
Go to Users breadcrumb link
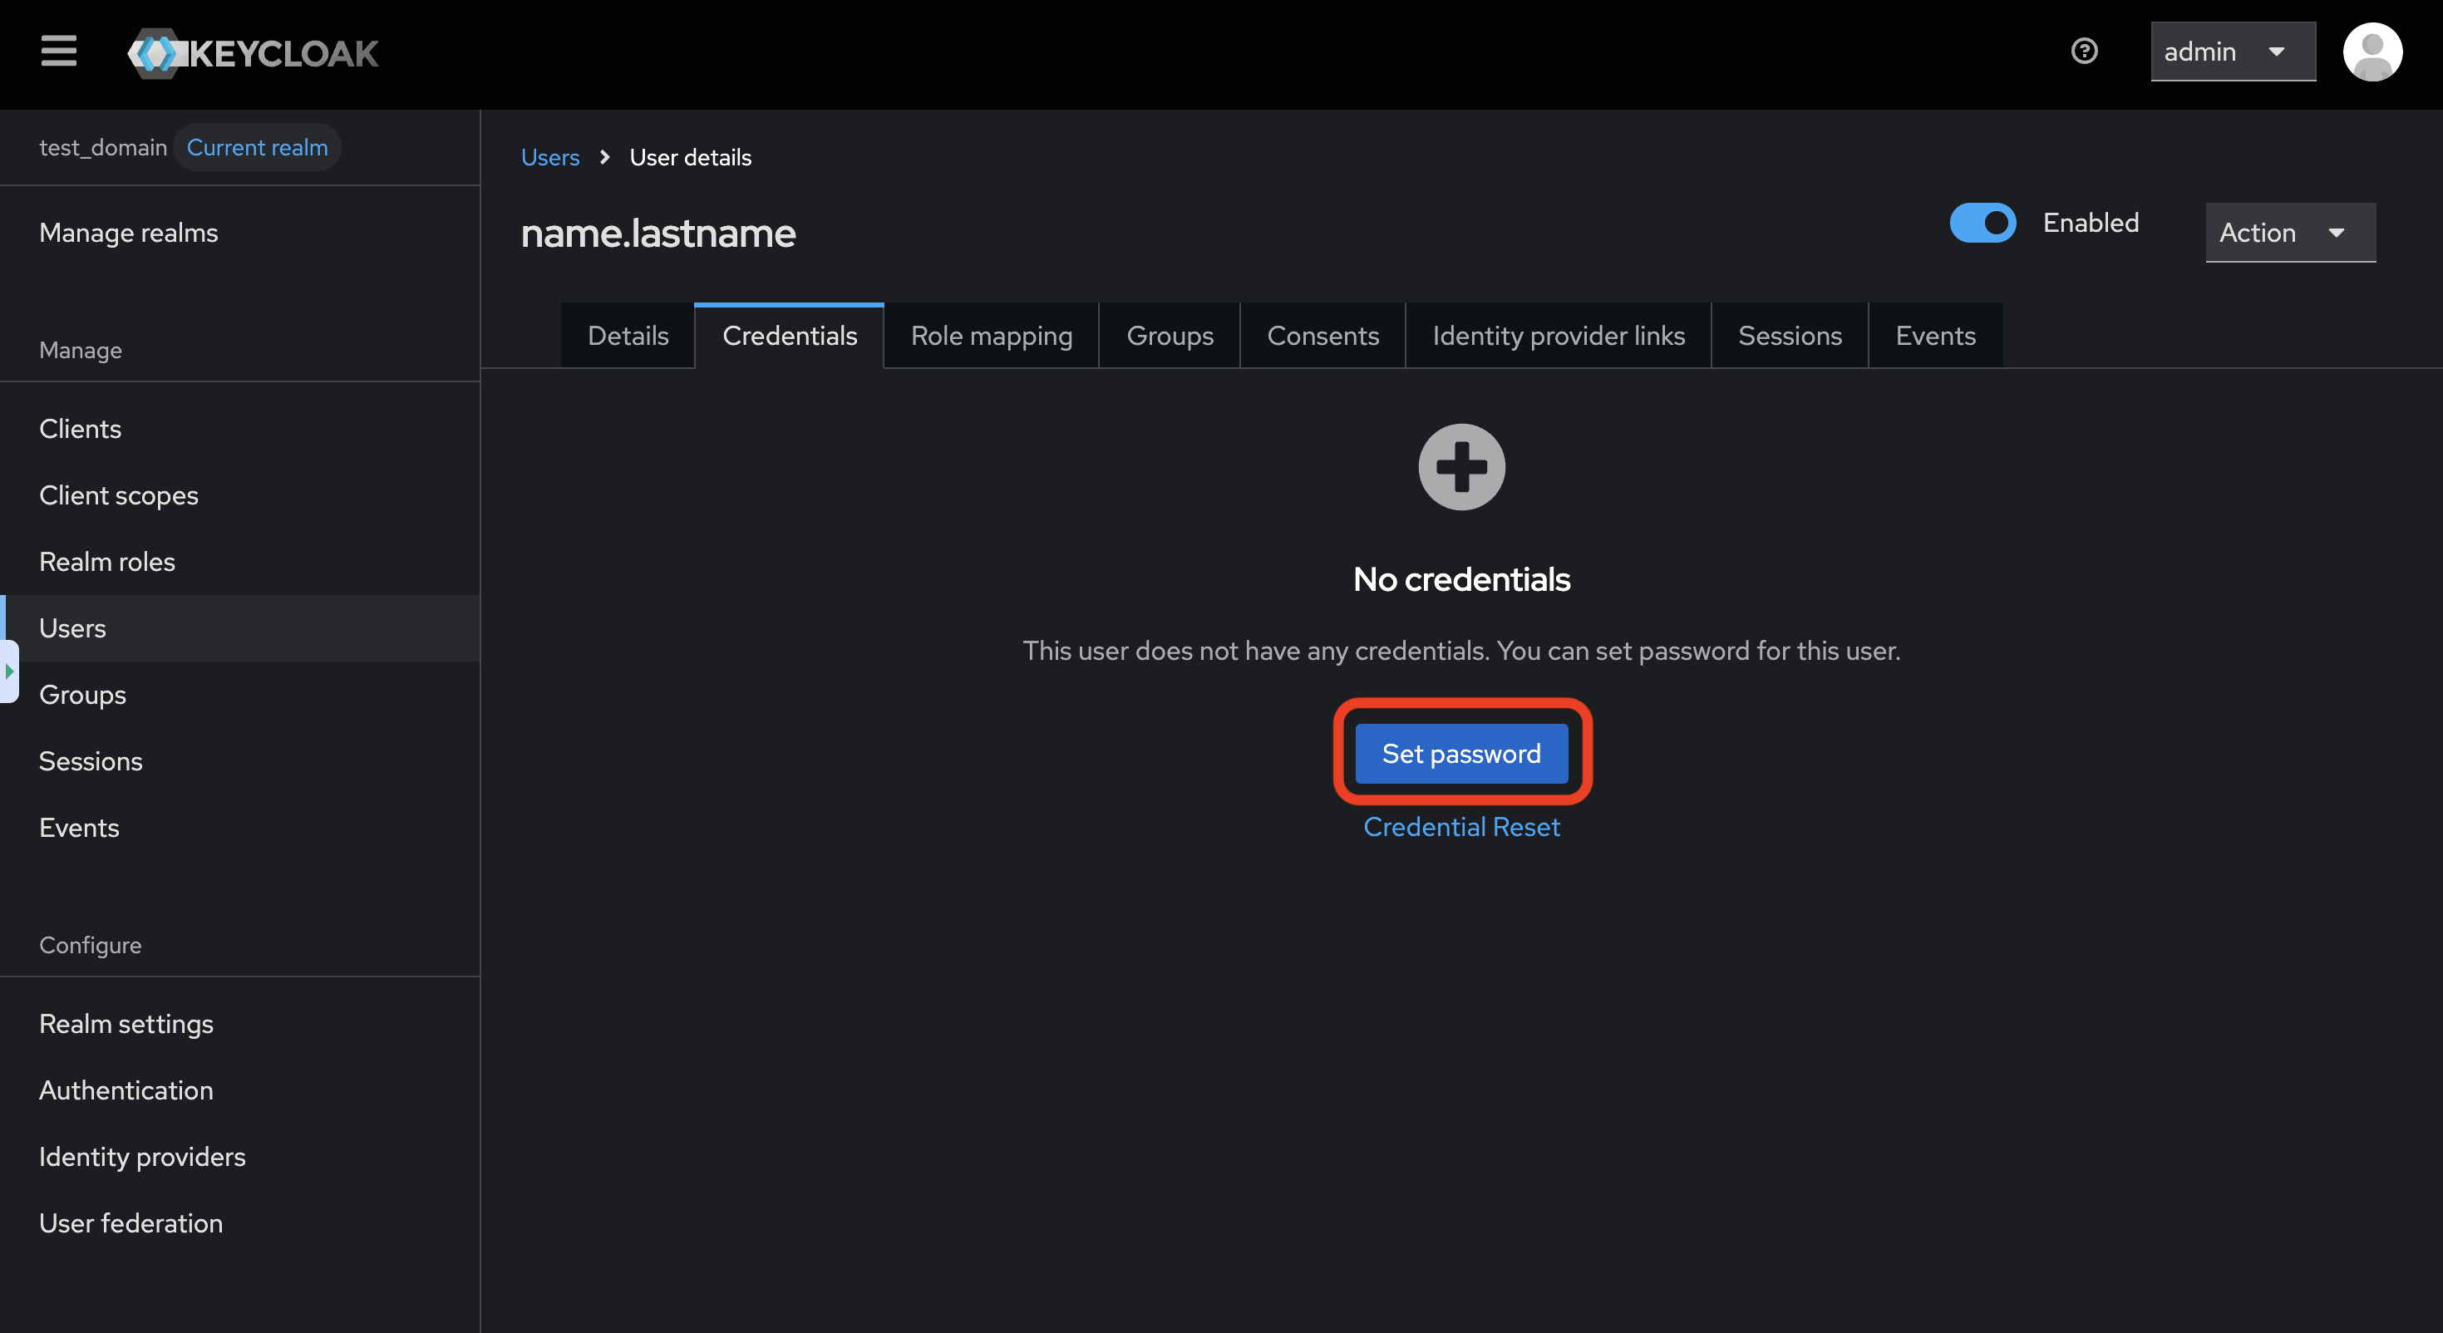tap(550, 157)
